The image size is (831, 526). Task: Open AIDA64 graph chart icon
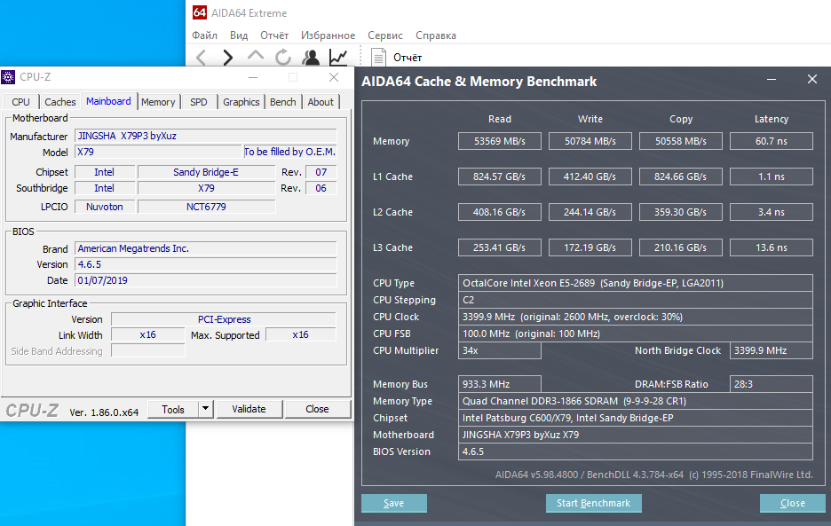click(338, 57)
